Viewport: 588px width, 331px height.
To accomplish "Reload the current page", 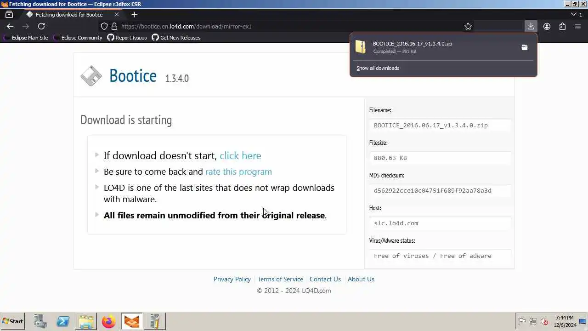I will (x=41, y=26).
